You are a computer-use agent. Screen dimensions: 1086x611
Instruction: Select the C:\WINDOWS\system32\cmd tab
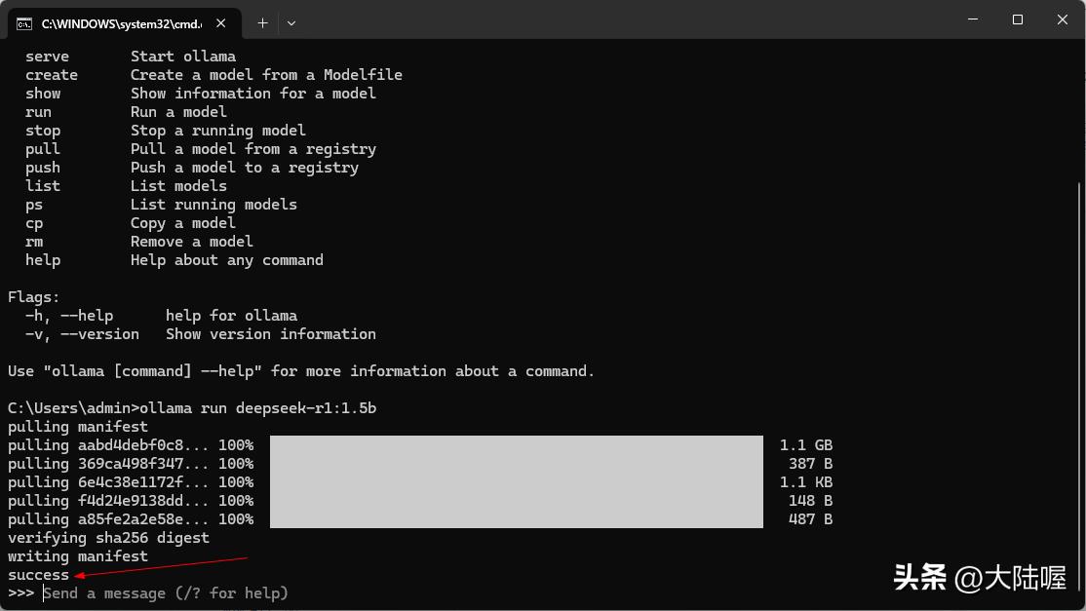[x=125, y=23]
